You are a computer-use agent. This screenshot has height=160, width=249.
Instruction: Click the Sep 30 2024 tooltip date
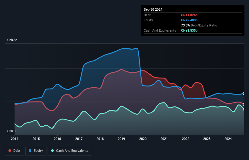pyautogui.click(x=153, y=9)
